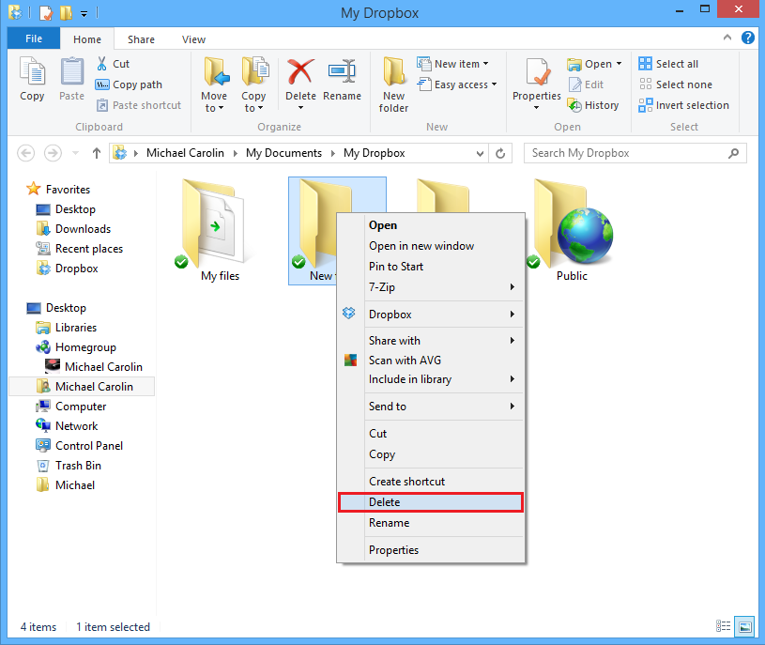This screenshot has height=645, width=765.
Task: Collapse the ribbon with the chevron arrow
Action: click(x=727, y=38)
